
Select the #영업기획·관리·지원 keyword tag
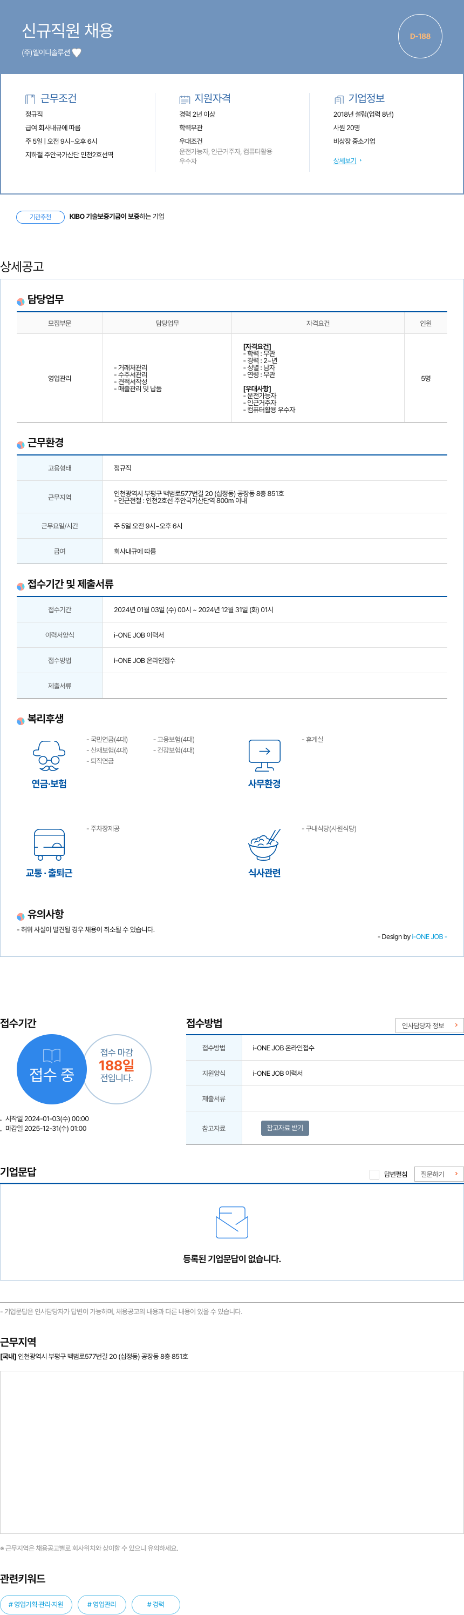click(36, 1604)
